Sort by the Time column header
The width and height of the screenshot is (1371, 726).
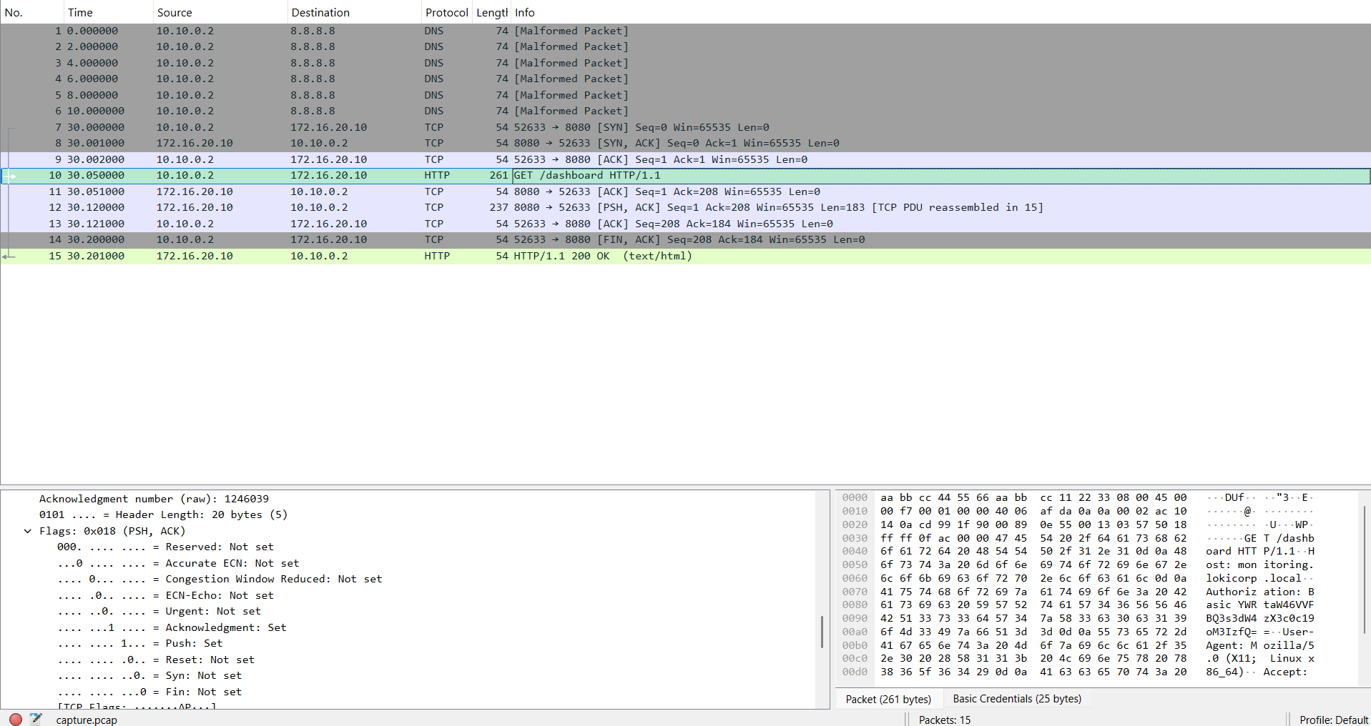(108, 12)
